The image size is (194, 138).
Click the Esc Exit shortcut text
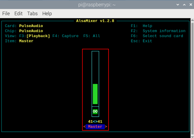tap(141, 41)
